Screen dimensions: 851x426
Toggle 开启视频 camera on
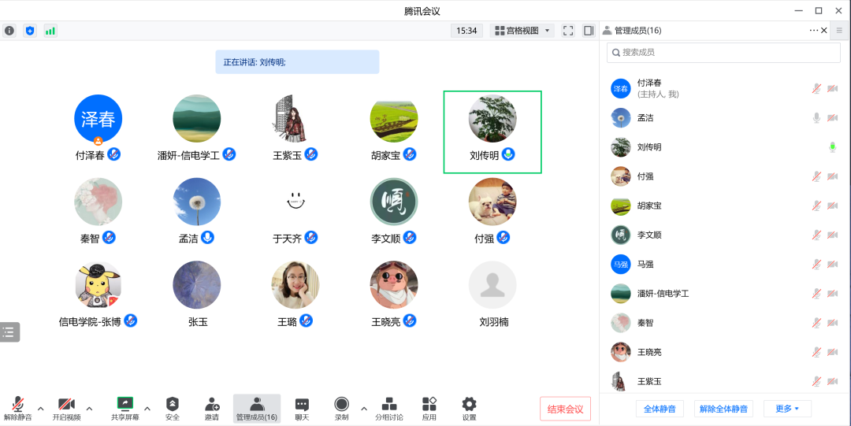point(66,409)
